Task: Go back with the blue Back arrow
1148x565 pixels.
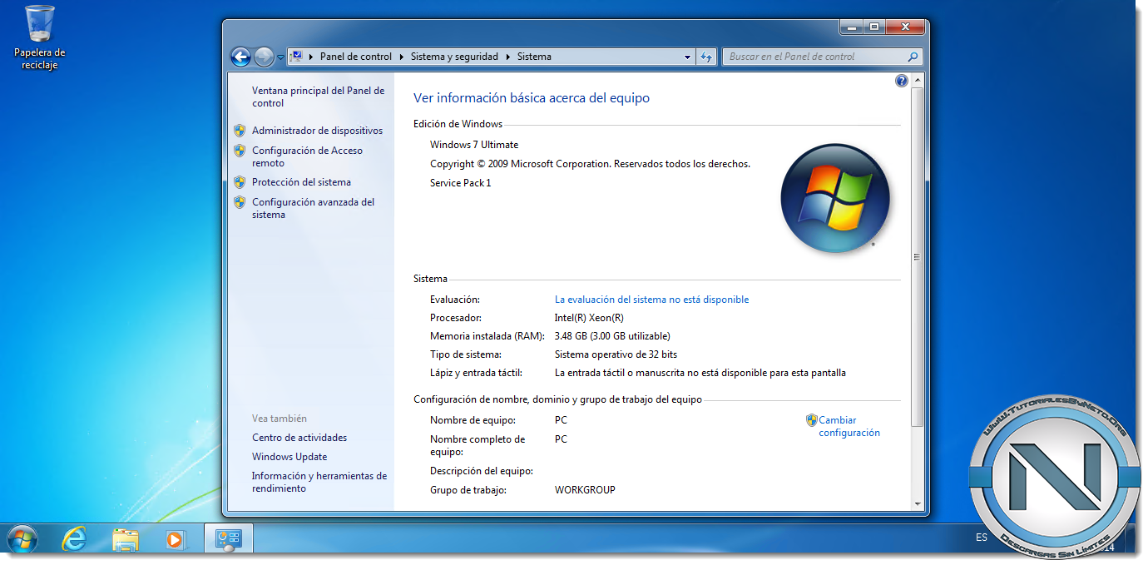Action: (x=240, y=57)
